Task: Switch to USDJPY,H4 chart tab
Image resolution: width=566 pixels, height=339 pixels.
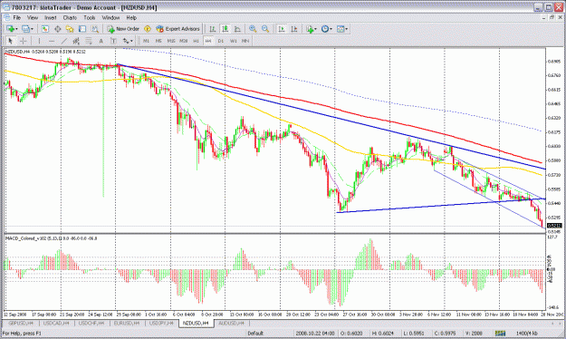Action: pos(161,323)
